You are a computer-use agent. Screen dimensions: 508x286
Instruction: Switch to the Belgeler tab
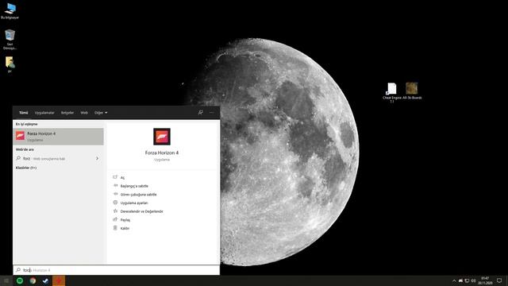[67, 113]
